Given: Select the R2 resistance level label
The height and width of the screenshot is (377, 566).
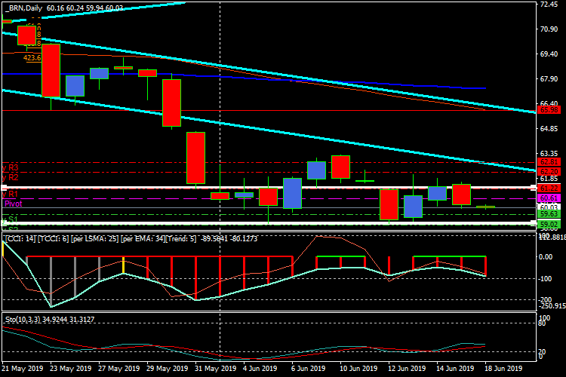Looking at the screenshot, I should coord(12,177).
